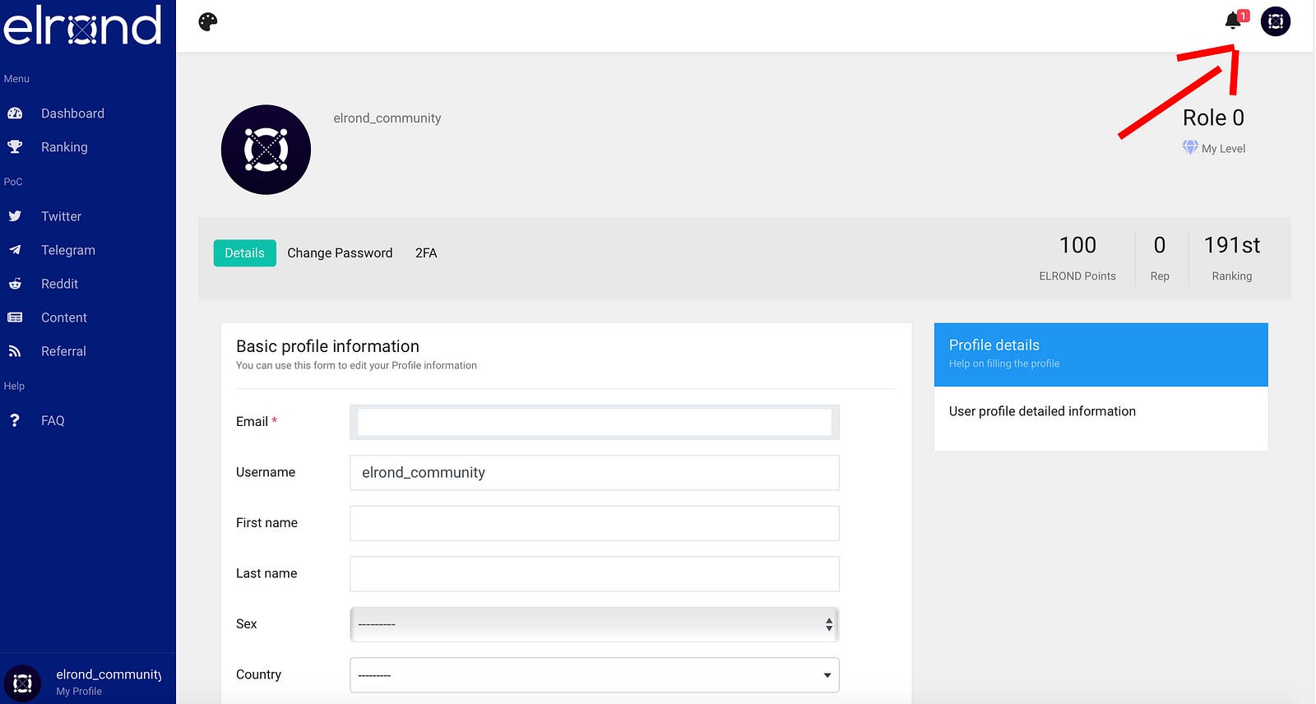1316x704 pixels.
Task: Click the Reddit alien icon
Action: [15, 284]
